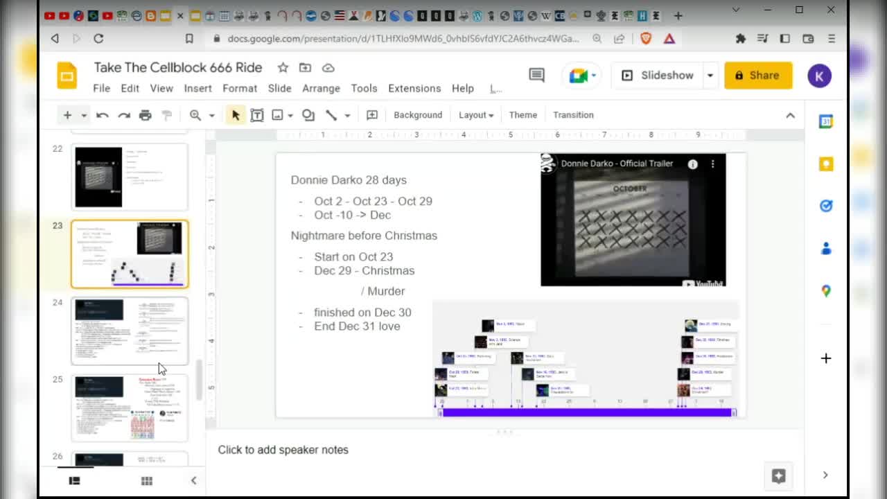
Task: Open the Arrange menu
Action: [x=321, y=89]
